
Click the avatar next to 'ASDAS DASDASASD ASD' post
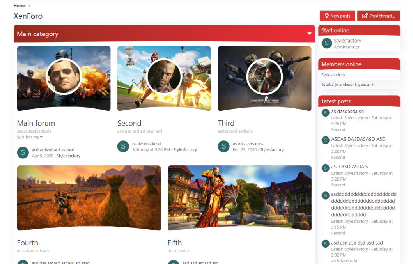pos(325,140)
